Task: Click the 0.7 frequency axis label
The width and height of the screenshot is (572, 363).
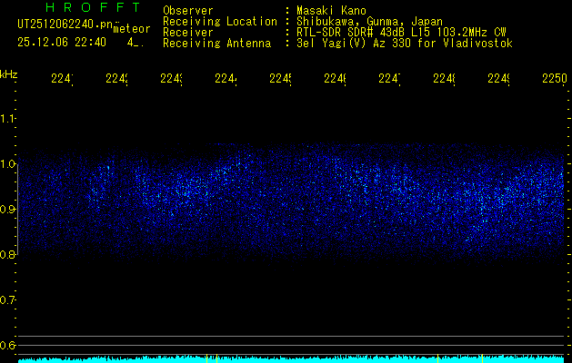Action: (x=7, y=300)
